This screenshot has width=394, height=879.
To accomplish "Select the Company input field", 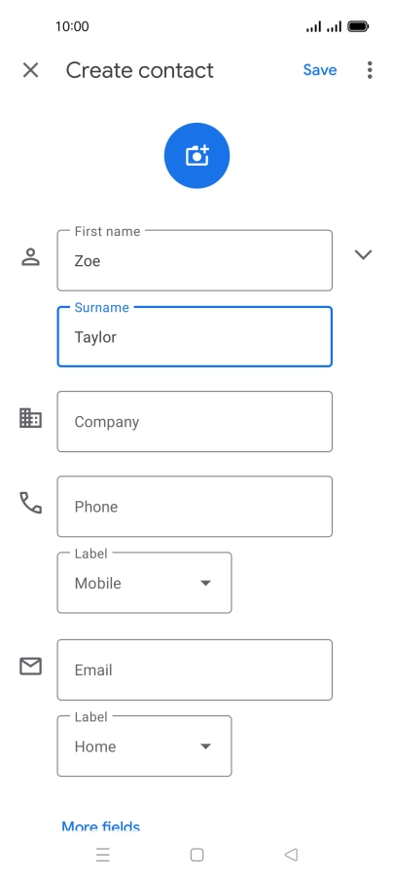I will pyautogui.click(x=195, y=422).
